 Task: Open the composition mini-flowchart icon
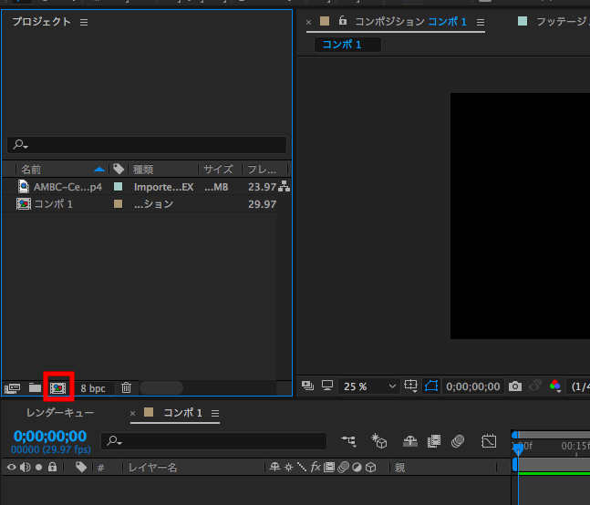349,440
